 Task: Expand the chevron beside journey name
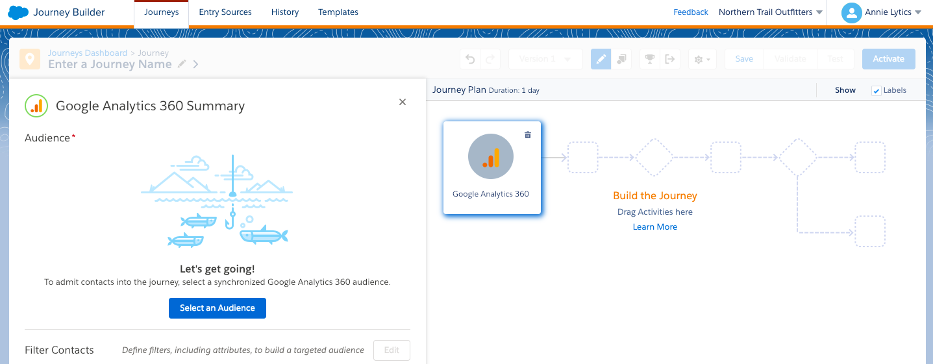[195, 64]
